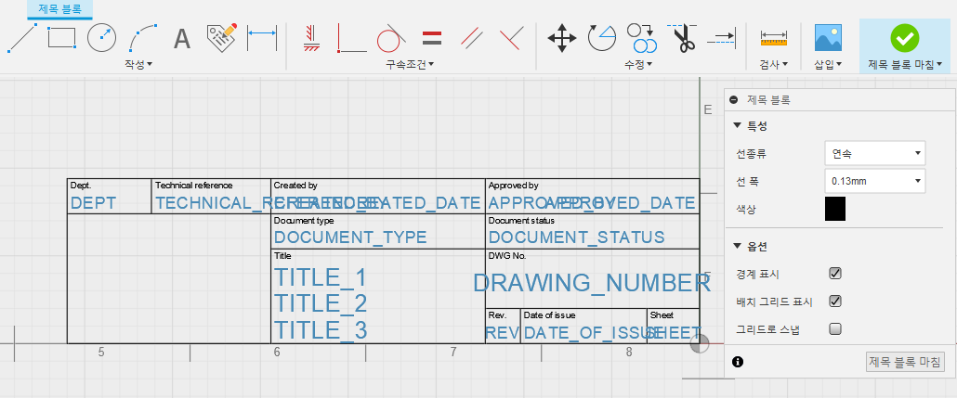
Task: Collapse the 제목 블록 panel minus icon
Action: (x=733, y=99)
